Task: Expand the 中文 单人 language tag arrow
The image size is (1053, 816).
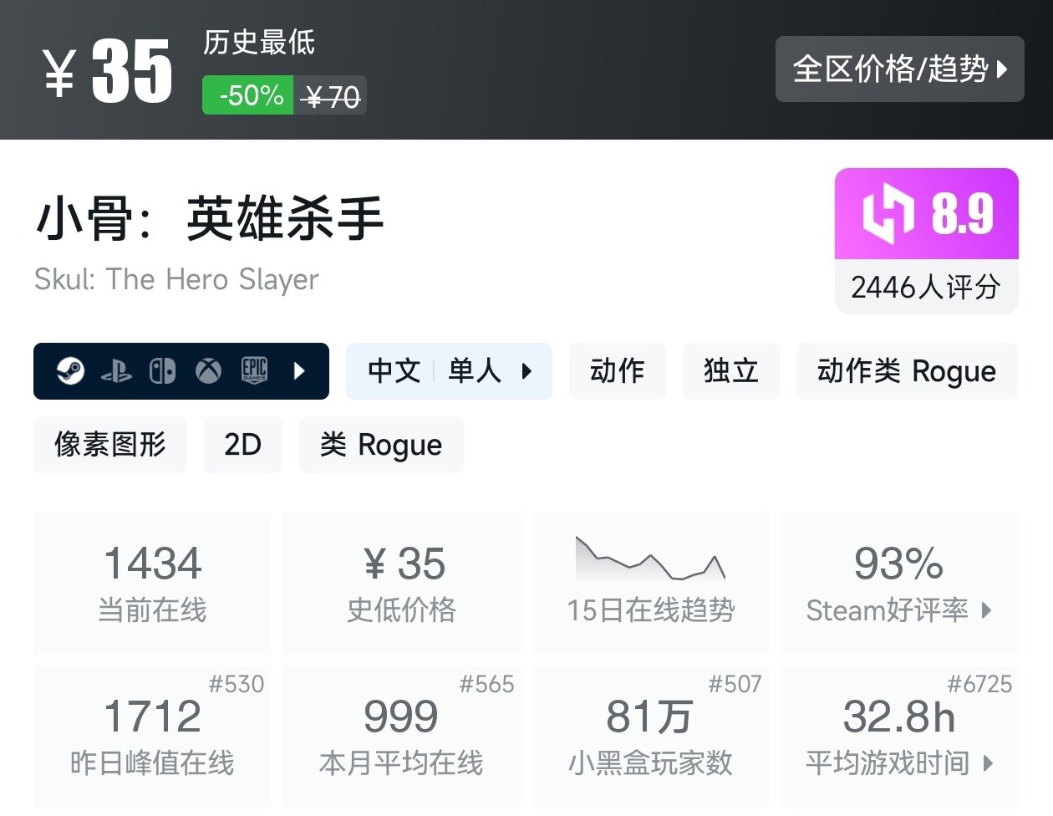Action: pyautogui.click(x=526, y=371)
